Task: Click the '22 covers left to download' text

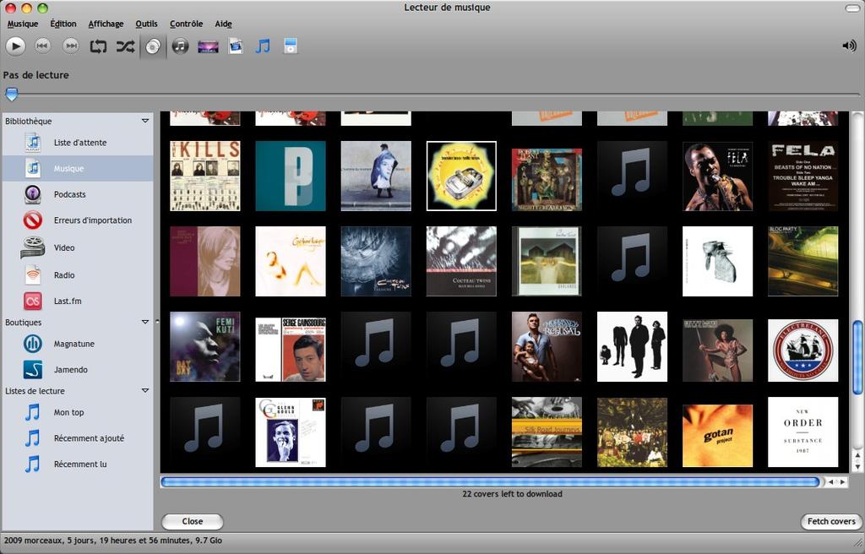Action: tap(512, 494)
